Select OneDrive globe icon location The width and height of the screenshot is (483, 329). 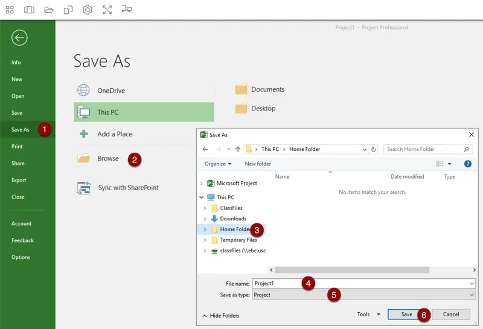[x=83, y=91]
